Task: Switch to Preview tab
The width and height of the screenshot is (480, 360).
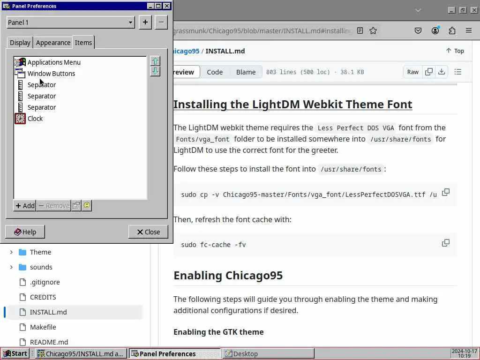Action: (187, 72)
